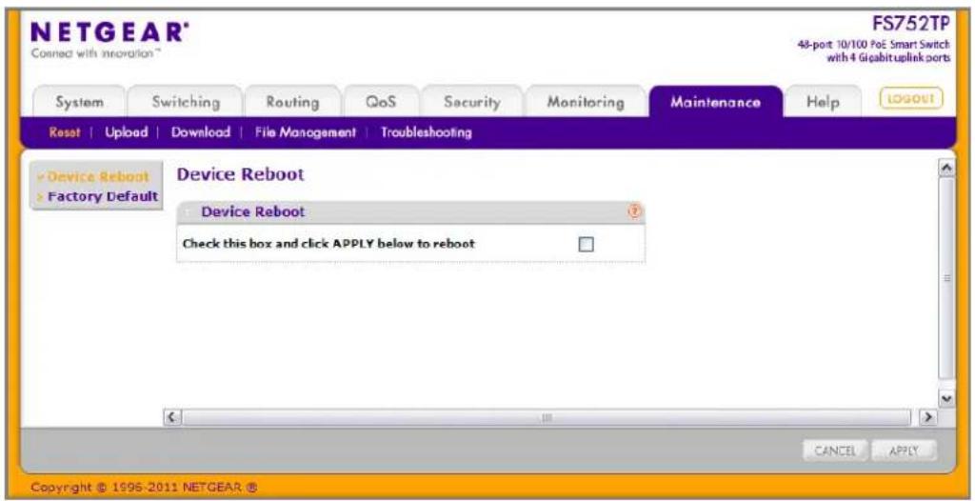975x501 pixels.
Task: Select Device Reboot in sidebar
Action: pos(98,177)
